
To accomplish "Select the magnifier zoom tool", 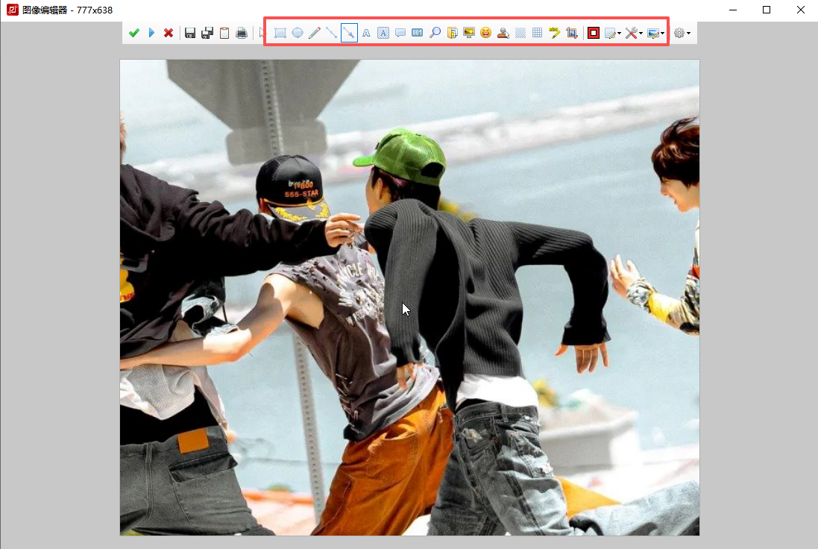I will tap(435, 33).
